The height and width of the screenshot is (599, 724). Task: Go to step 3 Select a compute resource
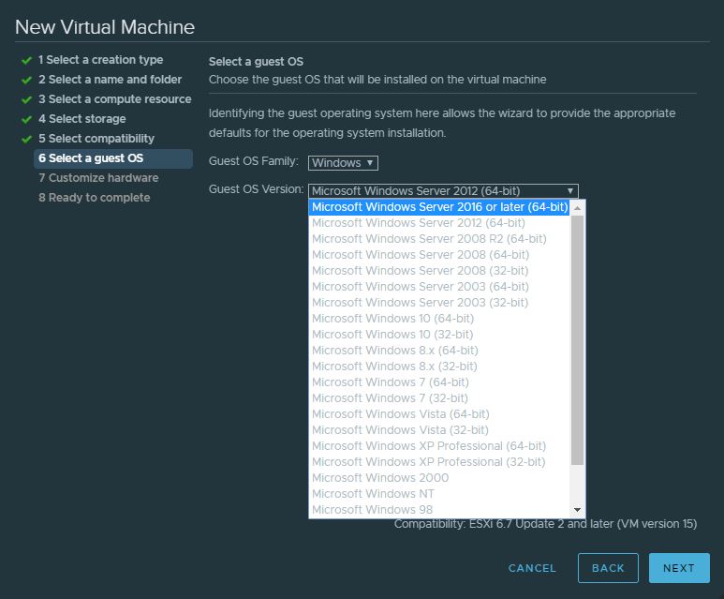pos(115,99)
